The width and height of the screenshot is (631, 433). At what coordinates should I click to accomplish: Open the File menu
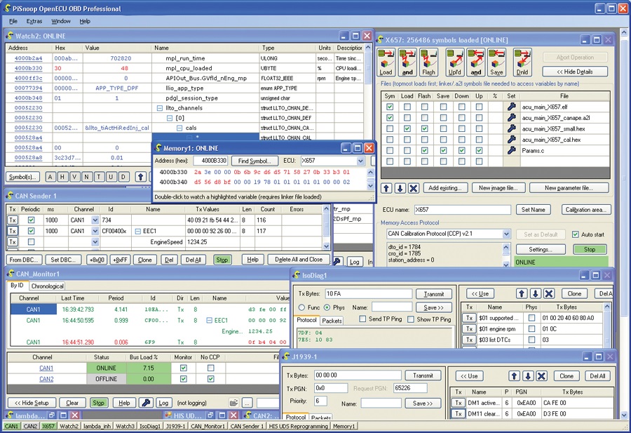(x=13, y=21)
